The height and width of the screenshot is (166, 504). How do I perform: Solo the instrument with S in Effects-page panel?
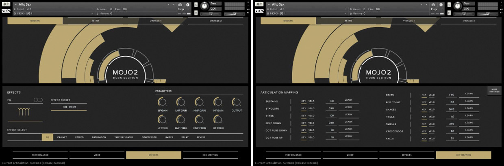pos(196,5)
